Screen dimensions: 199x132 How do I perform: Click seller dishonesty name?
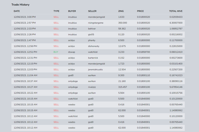(x=94, y=46)
